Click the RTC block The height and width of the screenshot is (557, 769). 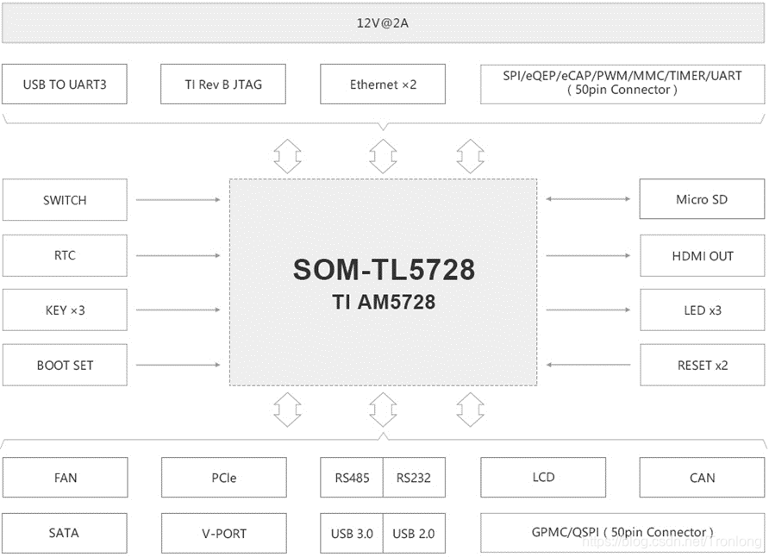point(65,255)
